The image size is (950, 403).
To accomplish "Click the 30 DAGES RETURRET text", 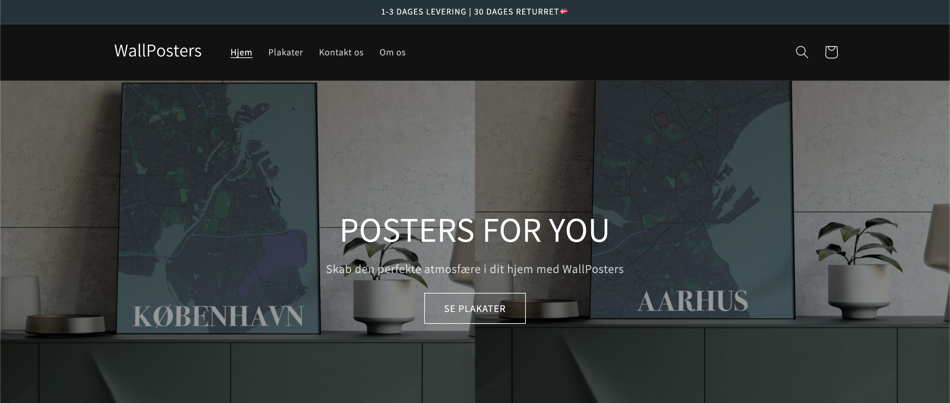I will coord(516,12).
